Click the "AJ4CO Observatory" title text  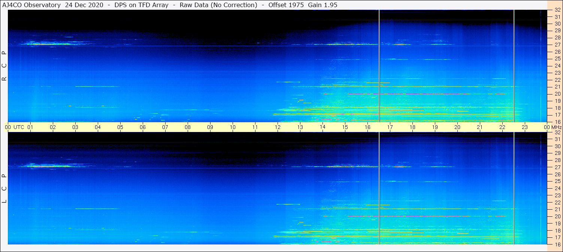(31, 5)
